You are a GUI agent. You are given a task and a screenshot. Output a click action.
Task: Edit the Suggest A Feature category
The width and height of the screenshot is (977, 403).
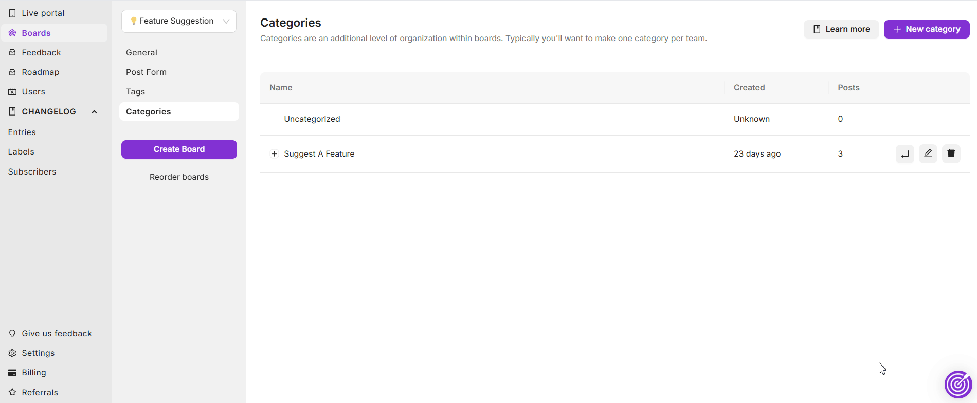click(x=928, y=153)
